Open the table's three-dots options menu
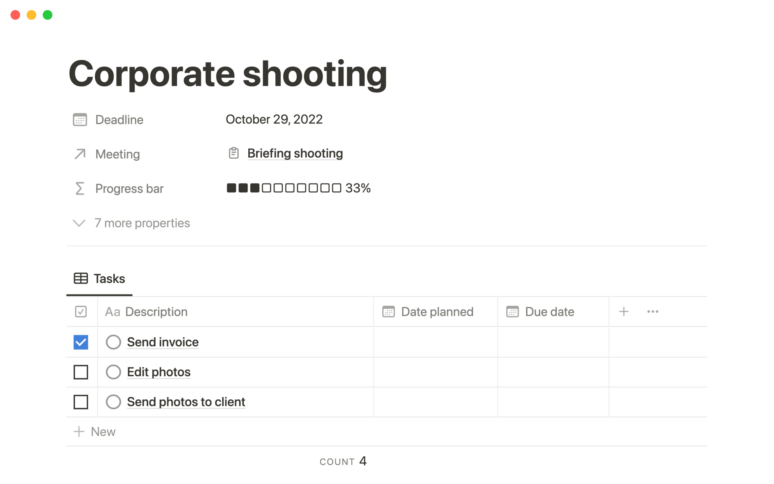Viewport: 774px width, 484px height. tap(653, 311)
